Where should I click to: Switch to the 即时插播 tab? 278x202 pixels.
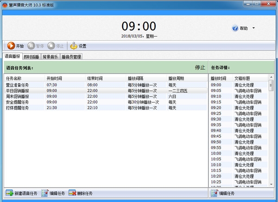[32, 57]
